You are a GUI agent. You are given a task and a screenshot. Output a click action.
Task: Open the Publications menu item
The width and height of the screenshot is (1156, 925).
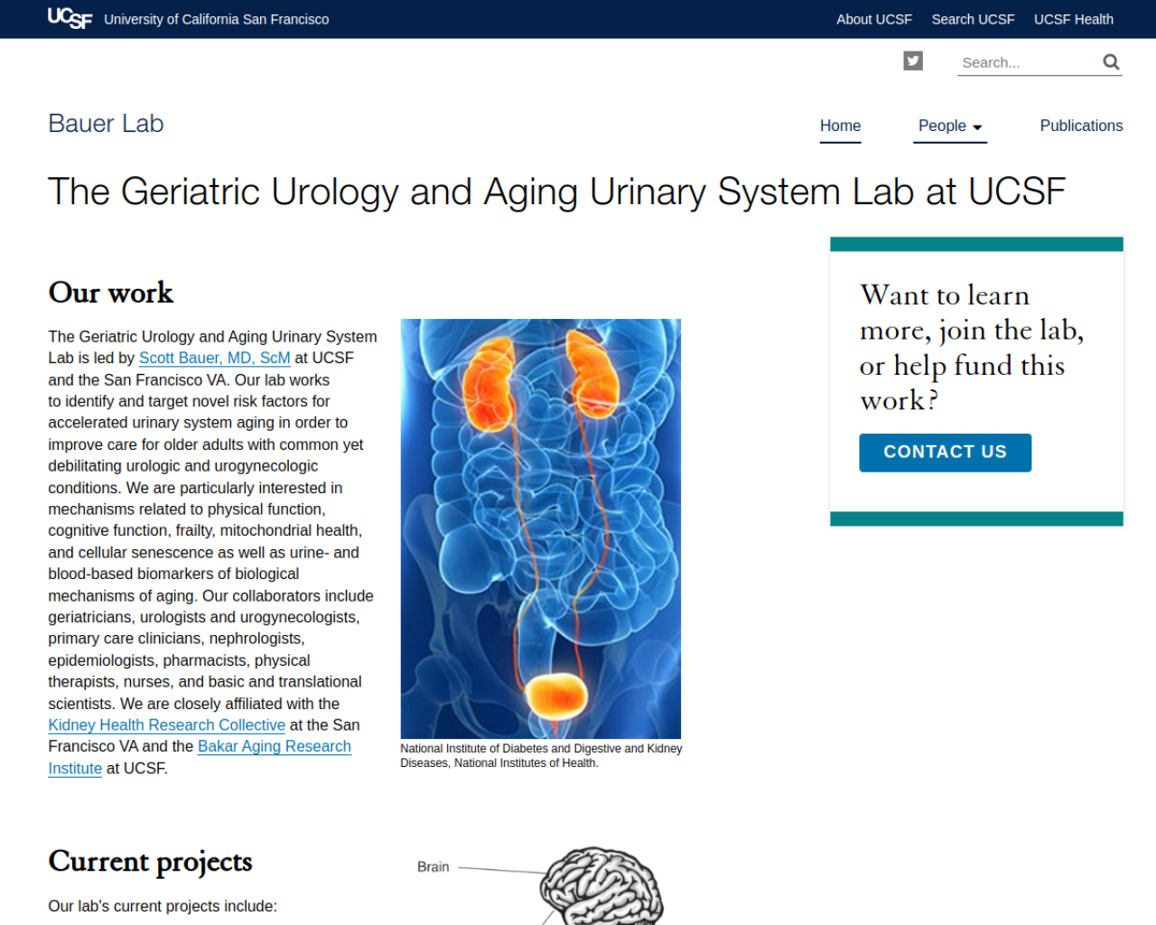click(x=1081, y=126)
